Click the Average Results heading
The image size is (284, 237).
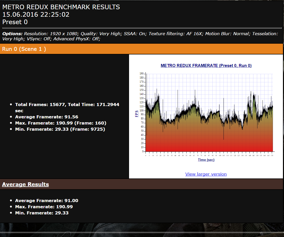click(25, 184)
